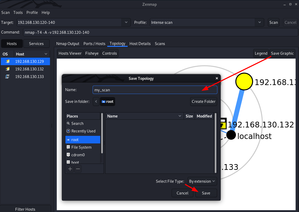This screenshot has width=299, height=212.
Task: Click the Command input field
Action: pos(160,32)
